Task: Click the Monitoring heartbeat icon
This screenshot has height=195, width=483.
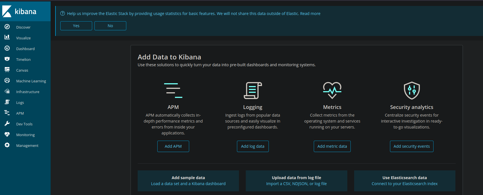Action: click(x=7, y=134)
